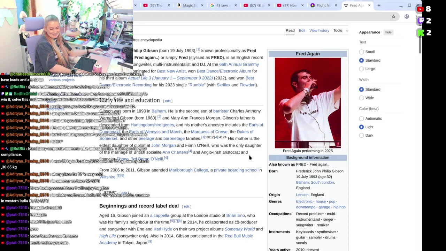Image resolution: width=446 pixels, height=251 pixels.
Task: Open the Karl Hyde link
Action: point(163,229)
